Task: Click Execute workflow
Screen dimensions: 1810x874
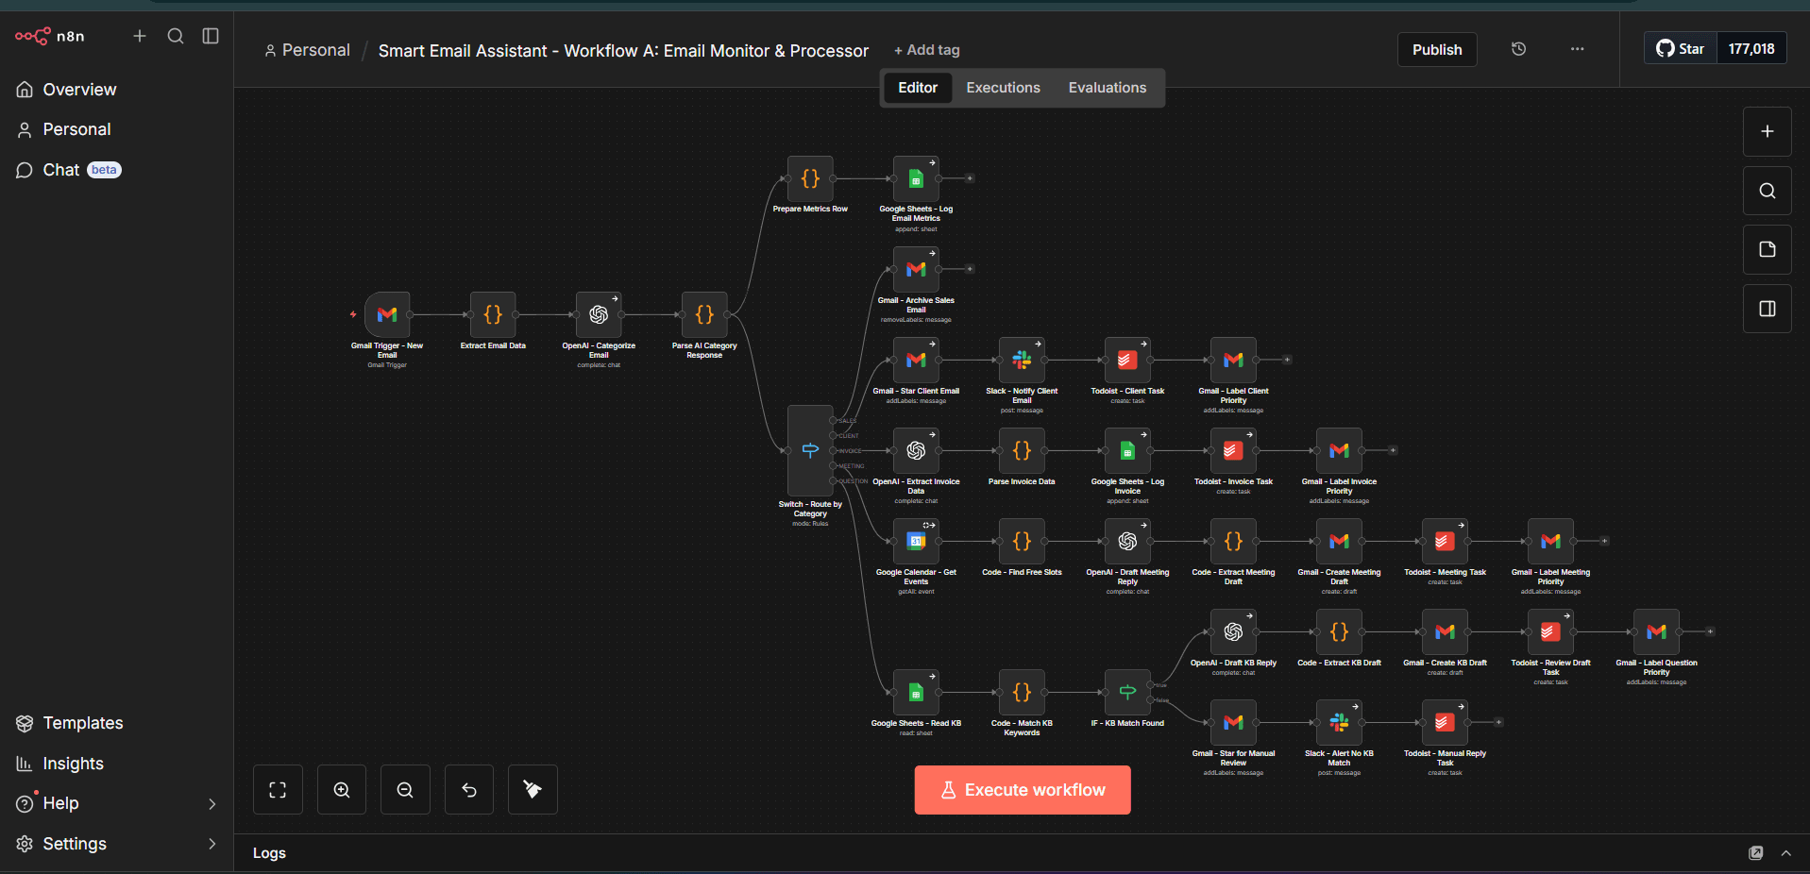Action: [x=1022, y=790]
